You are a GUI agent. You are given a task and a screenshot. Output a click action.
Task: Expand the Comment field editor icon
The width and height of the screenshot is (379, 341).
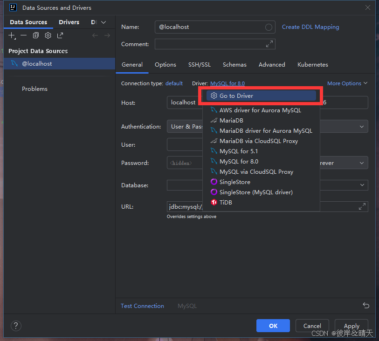click(x=269, y=44)
